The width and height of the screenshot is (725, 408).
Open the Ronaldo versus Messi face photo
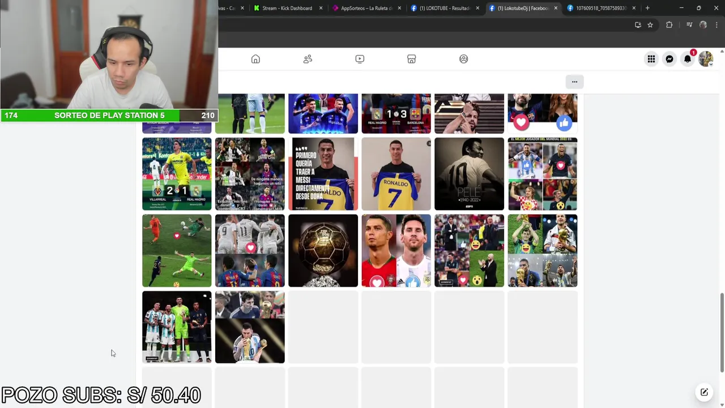396,250
